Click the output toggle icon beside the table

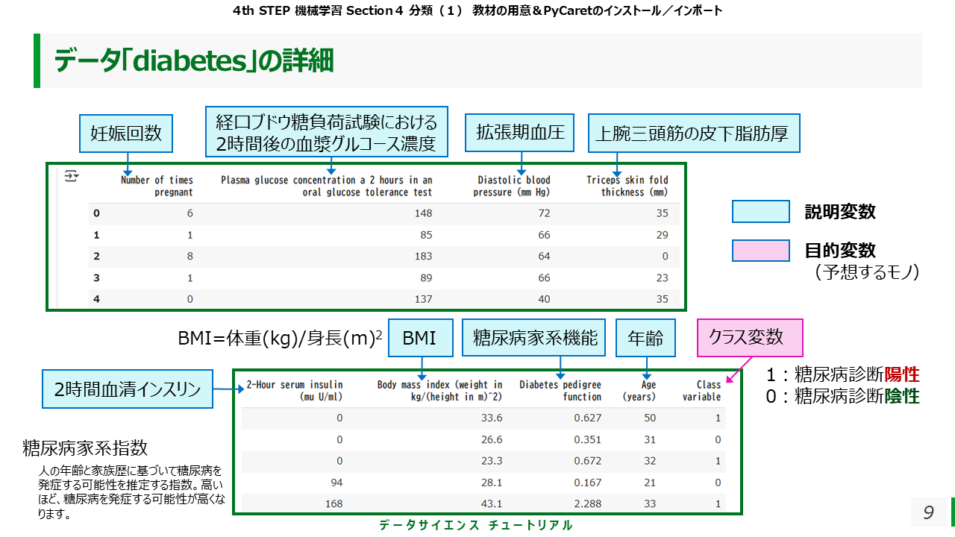[x=71, y=176]
